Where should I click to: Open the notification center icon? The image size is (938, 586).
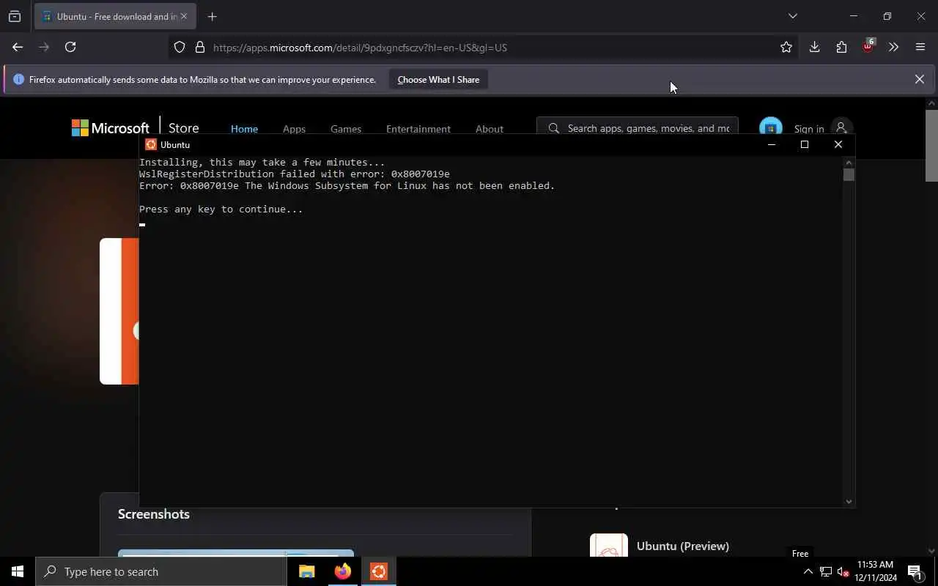coord(915,572)
